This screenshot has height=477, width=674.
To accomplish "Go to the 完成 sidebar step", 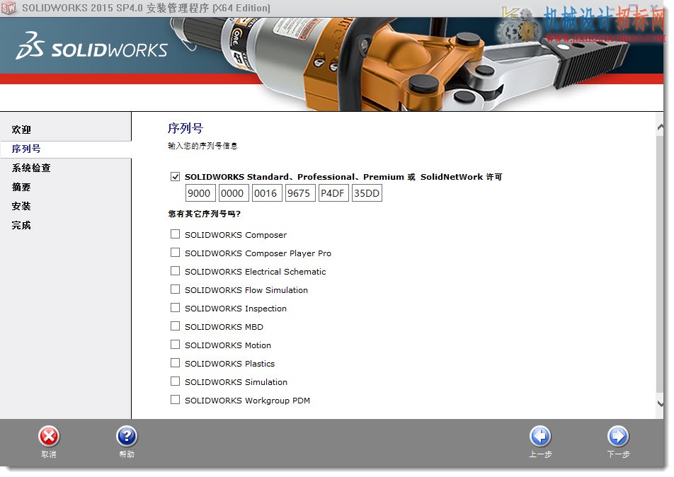I will tap(21, 225).
